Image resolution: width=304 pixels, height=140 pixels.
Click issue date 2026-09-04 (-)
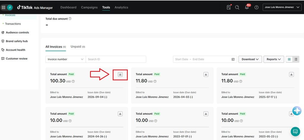97,97
